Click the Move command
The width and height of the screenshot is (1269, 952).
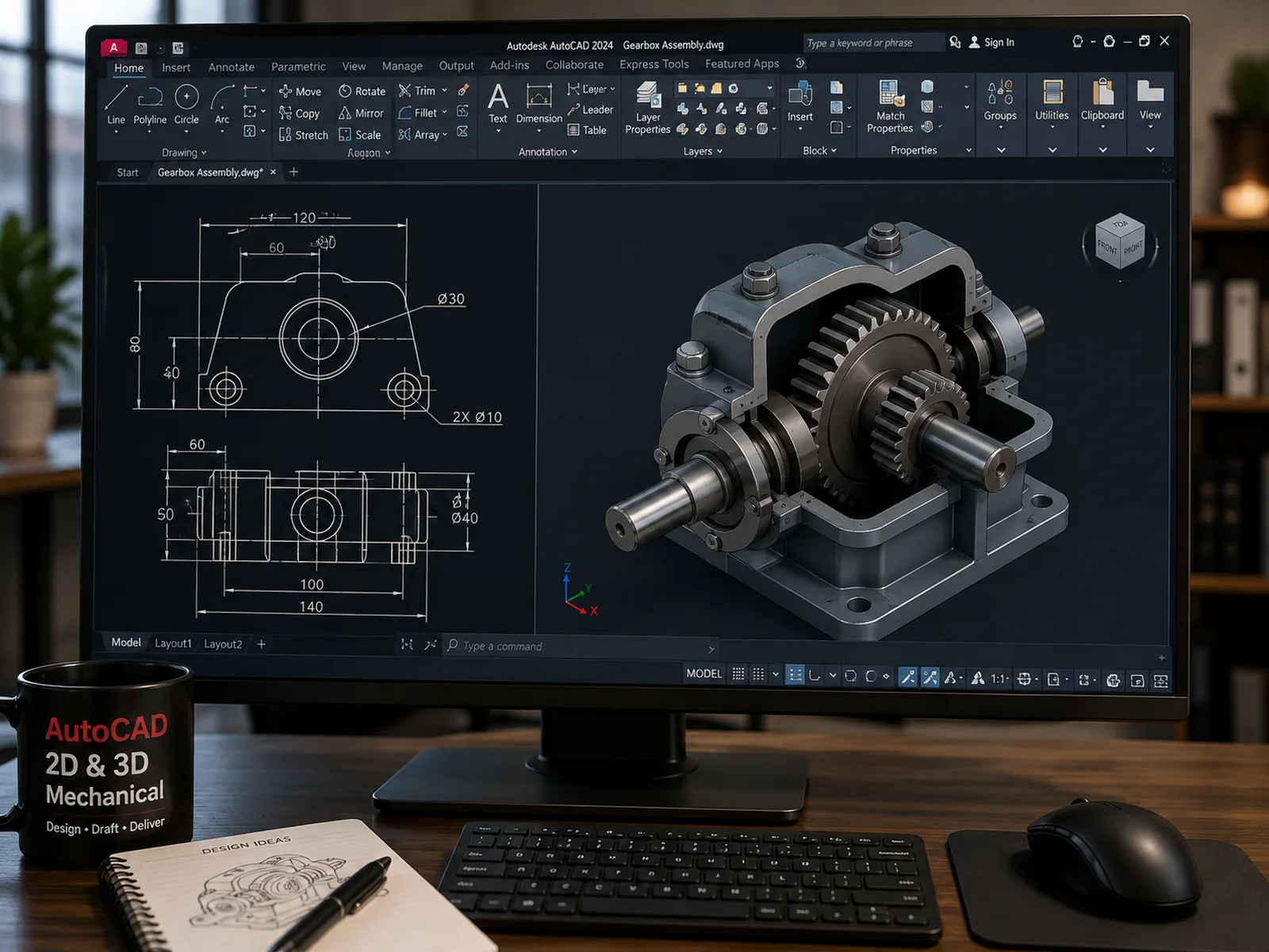click(x=300, y=91)
